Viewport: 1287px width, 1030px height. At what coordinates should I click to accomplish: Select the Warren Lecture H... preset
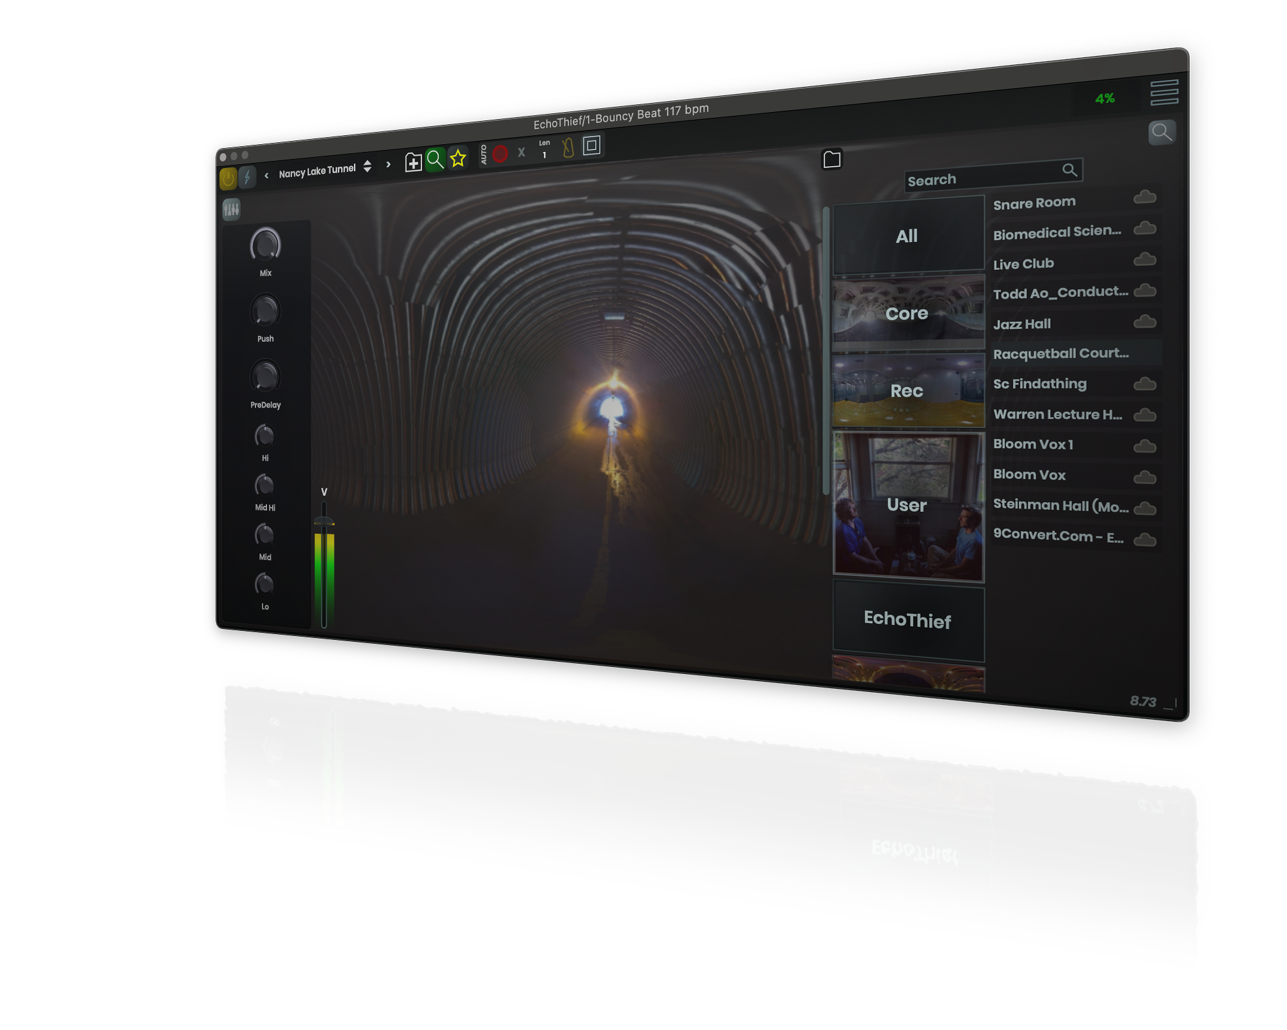tap(1076, 415)
